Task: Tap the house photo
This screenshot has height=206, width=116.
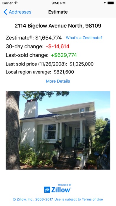Action: [58, 130]
